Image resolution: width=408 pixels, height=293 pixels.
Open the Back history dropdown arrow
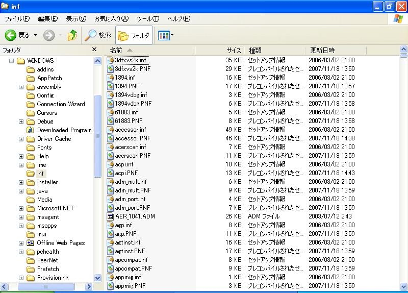click(x=35, y=35)
